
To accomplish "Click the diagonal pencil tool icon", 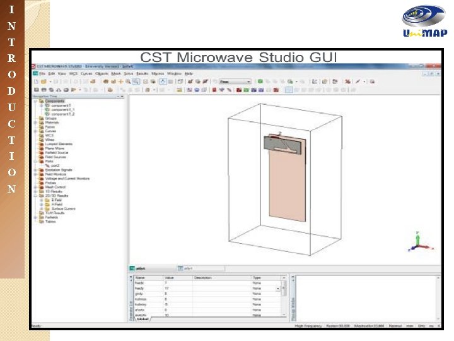I will pos(358,81).
